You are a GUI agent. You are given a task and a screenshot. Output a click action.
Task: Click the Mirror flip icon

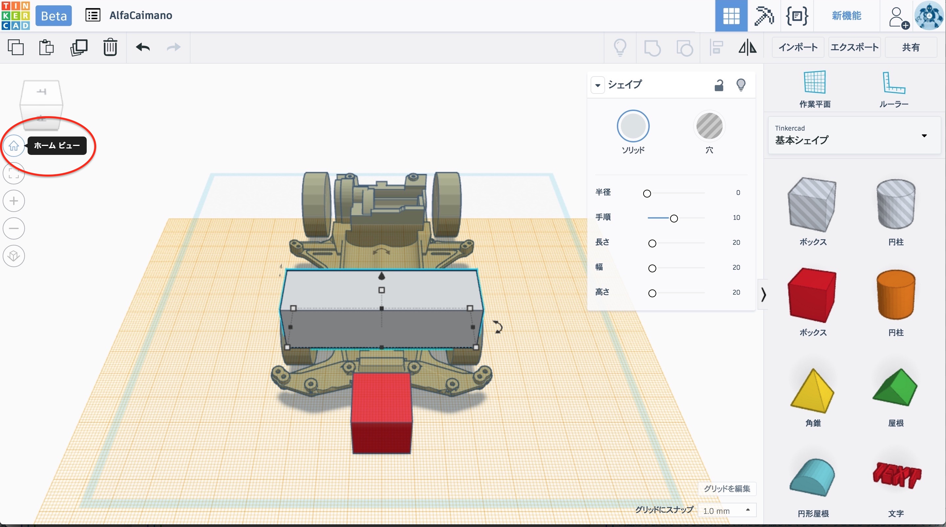pos(747,47)
